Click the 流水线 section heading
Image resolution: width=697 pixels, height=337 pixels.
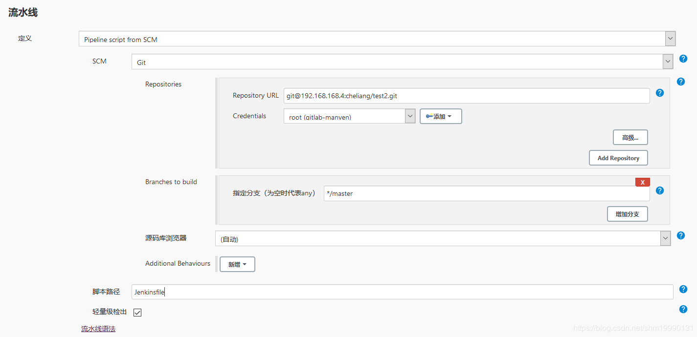click(23, 13)
